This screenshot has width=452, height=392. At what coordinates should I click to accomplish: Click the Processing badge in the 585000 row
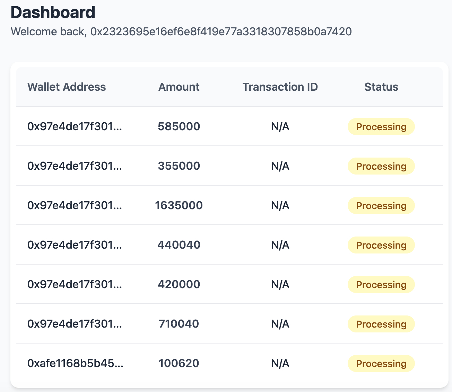click(381, 127)
